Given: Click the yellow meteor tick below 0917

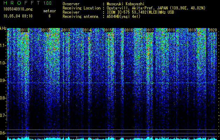Looking at the screenshot, I should (152, 138).
